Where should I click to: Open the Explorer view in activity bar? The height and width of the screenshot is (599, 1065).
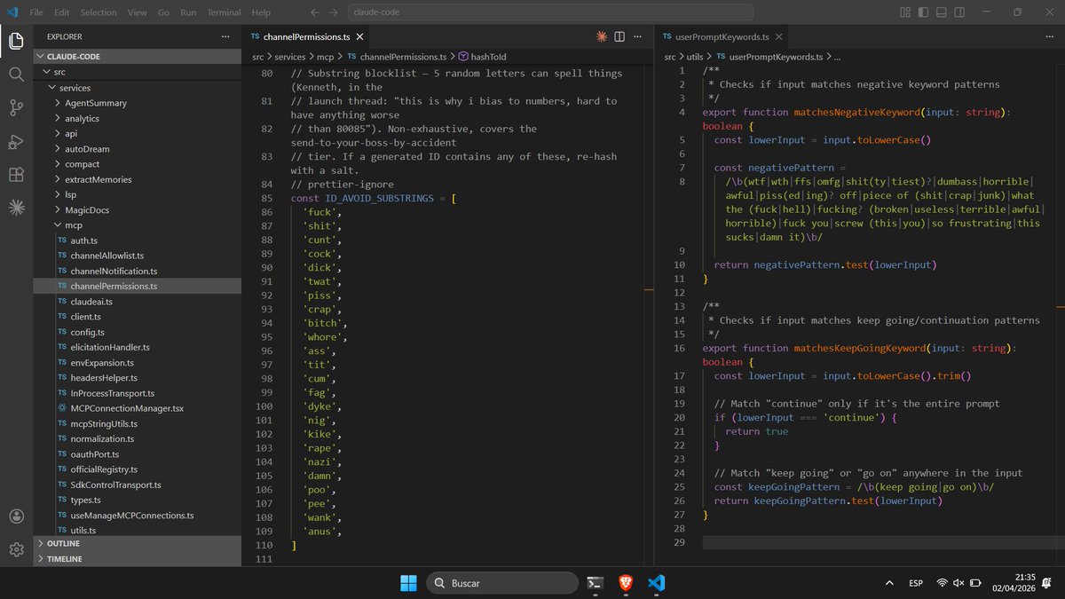click(x=16, y=41)
